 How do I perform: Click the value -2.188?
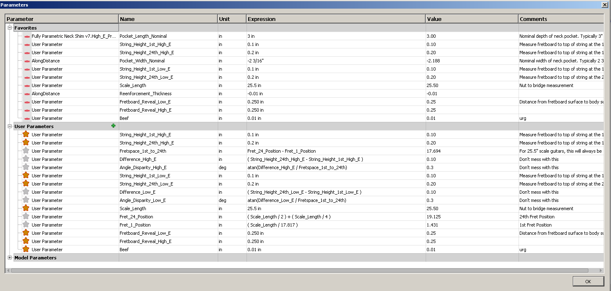coord(433,61)
